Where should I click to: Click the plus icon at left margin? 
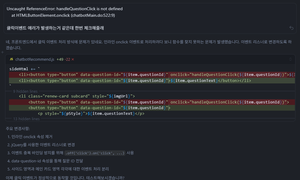(x=2, y=52)
